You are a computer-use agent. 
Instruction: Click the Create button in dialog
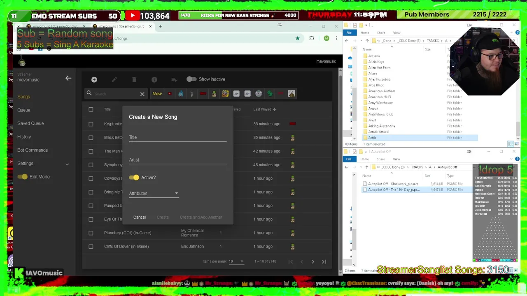coord(163,217)
